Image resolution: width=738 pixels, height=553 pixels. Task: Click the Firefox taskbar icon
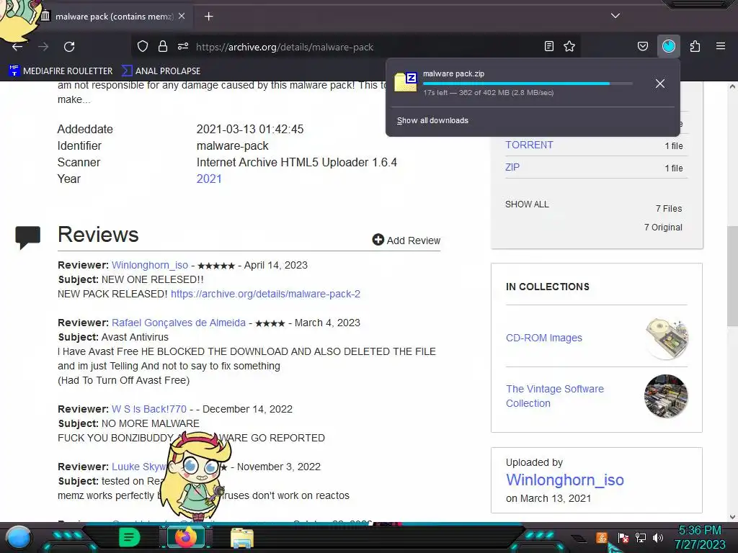185,537
